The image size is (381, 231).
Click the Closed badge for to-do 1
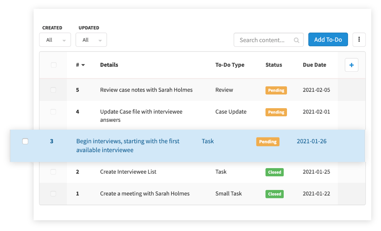[x=275, y=194]
